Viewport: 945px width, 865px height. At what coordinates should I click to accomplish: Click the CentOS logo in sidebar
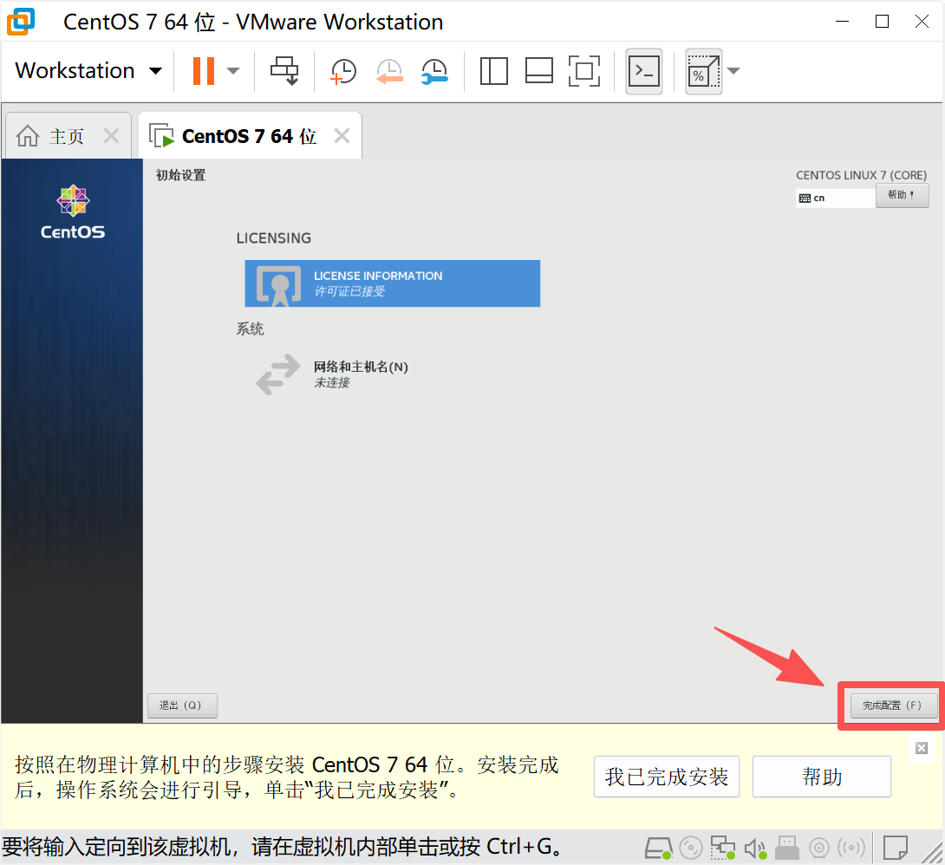coord(72,212)
